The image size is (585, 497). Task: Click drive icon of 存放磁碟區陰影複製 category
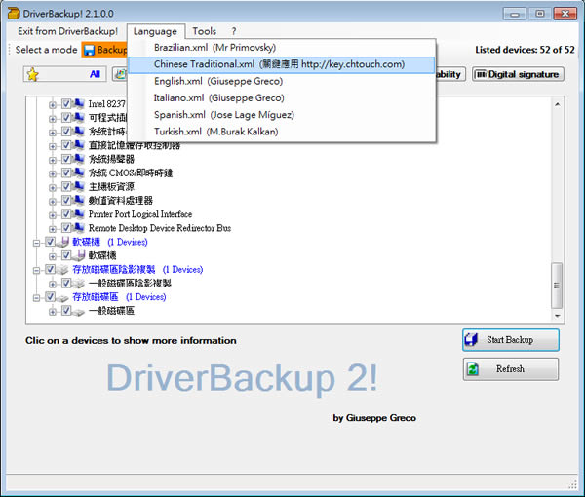click(62, 270)
